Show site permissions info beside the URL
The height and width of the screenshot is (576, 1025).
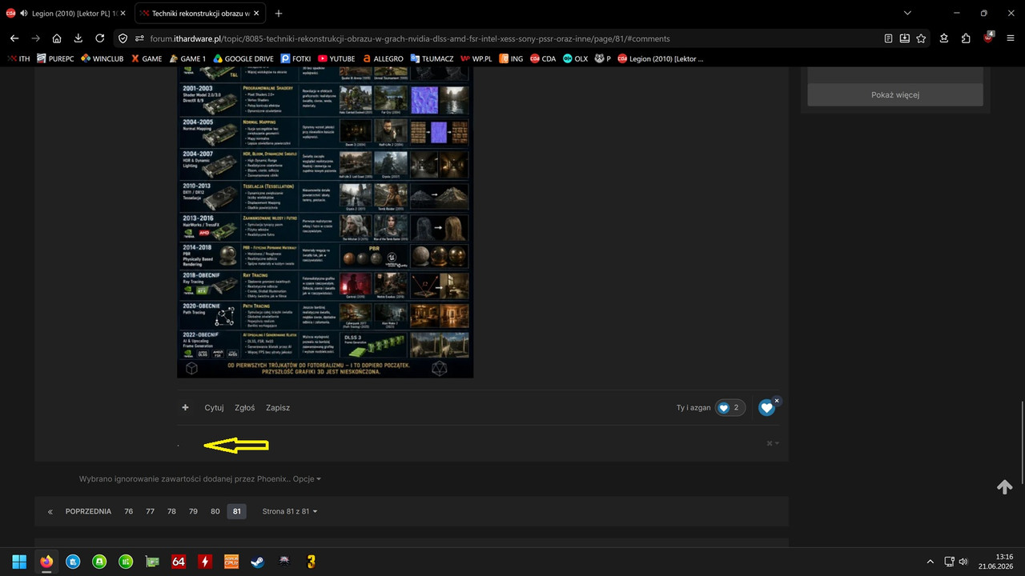[x=139, y=38]
